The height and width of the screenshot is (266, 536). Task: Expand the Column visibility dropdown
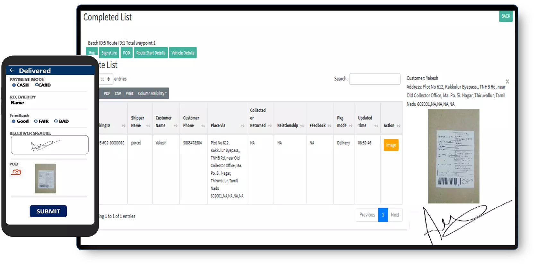(152, 93)
